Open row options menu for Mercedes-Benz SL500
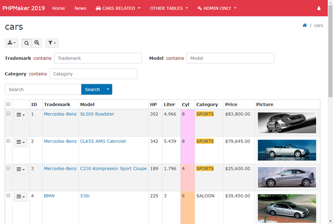This screenshot has height=224, width=333. coord(20,115)
